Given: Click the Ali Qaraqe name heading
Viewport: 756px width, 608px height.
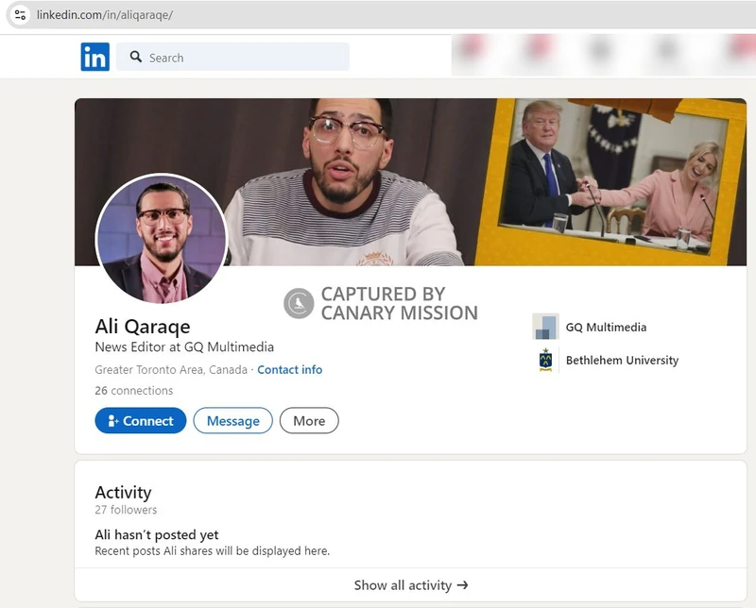Looking at the screenshot, I should [143, 326].
